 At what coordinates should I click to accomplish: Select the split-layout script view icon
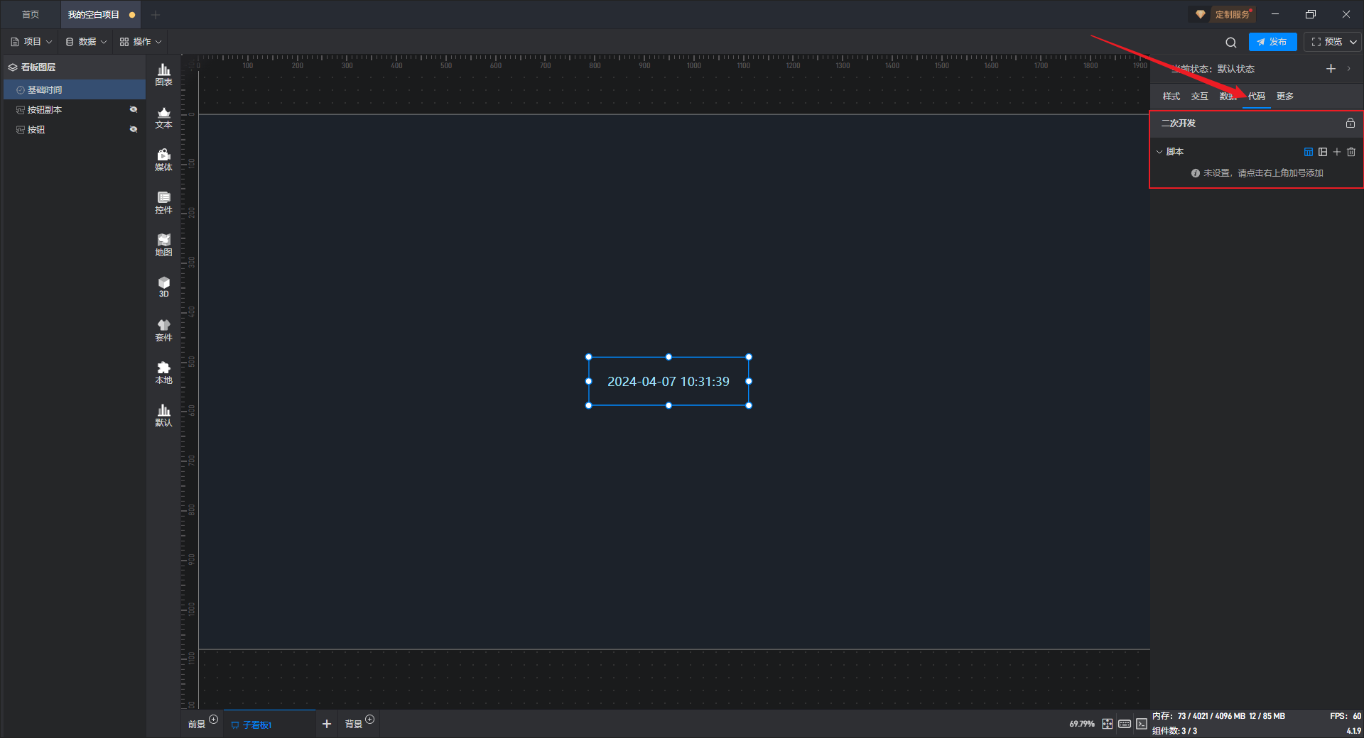(1323, 152)
